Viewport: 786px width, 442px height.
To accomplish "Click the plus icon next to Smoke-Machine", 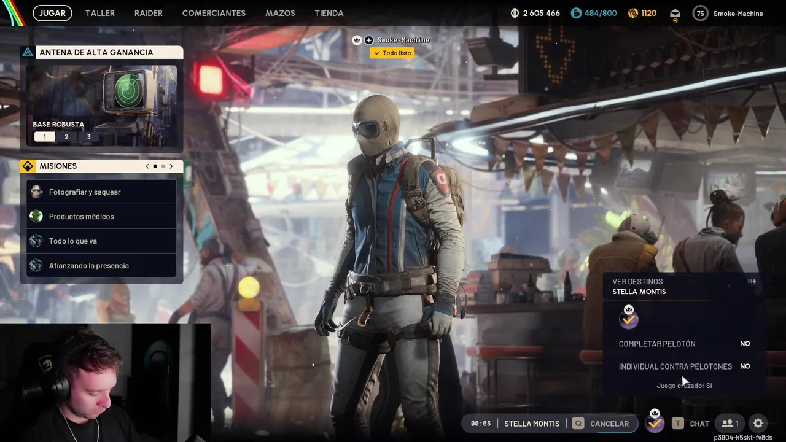I will coord(368,40).
